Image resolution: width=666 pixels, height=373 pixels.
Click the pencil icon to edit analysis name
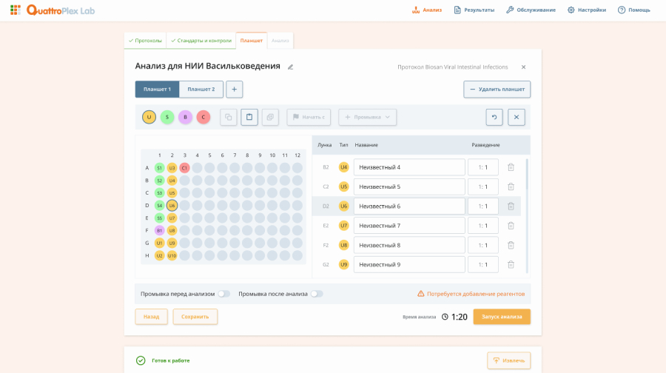291,67
